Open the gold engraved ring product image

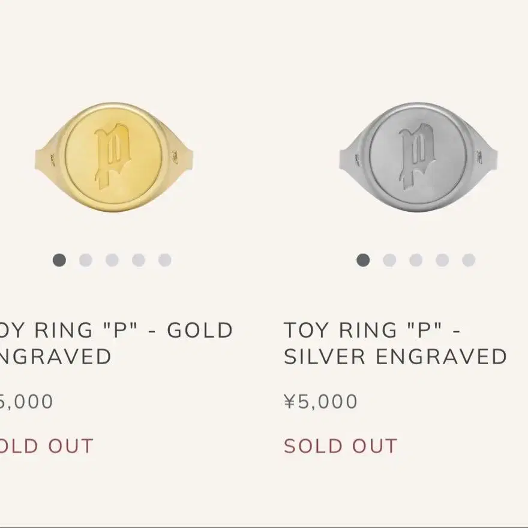(114, 157)
